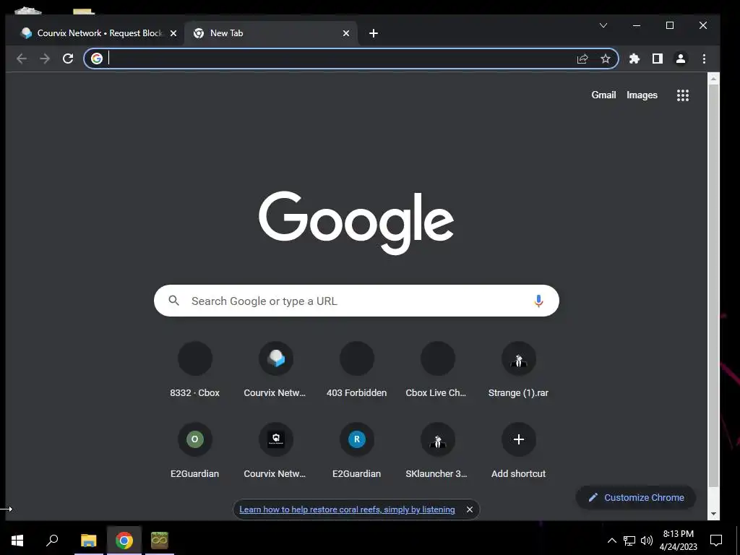Open the E2Guardian shortcut with blue R icon
This screenshot has height=555, width=740.
[x=357, y=451]
